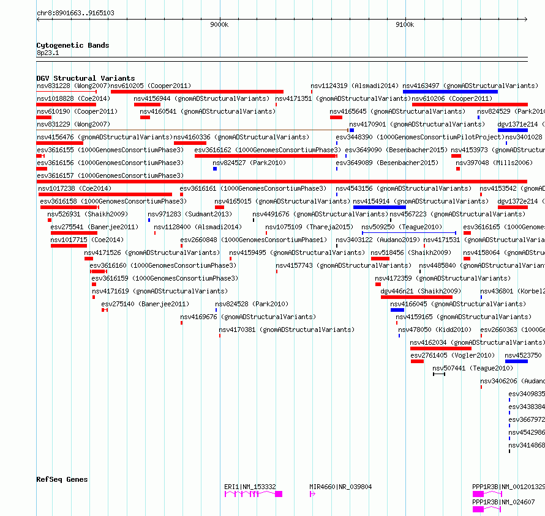Open the DGV Structural Variants track heading

(86, 78)
